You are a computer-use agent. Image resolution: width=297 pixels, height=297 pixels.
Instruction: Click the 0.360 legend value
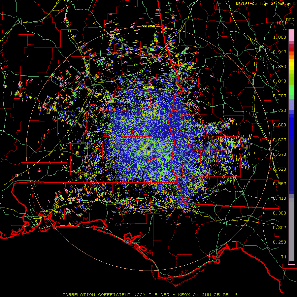point(280,213)
